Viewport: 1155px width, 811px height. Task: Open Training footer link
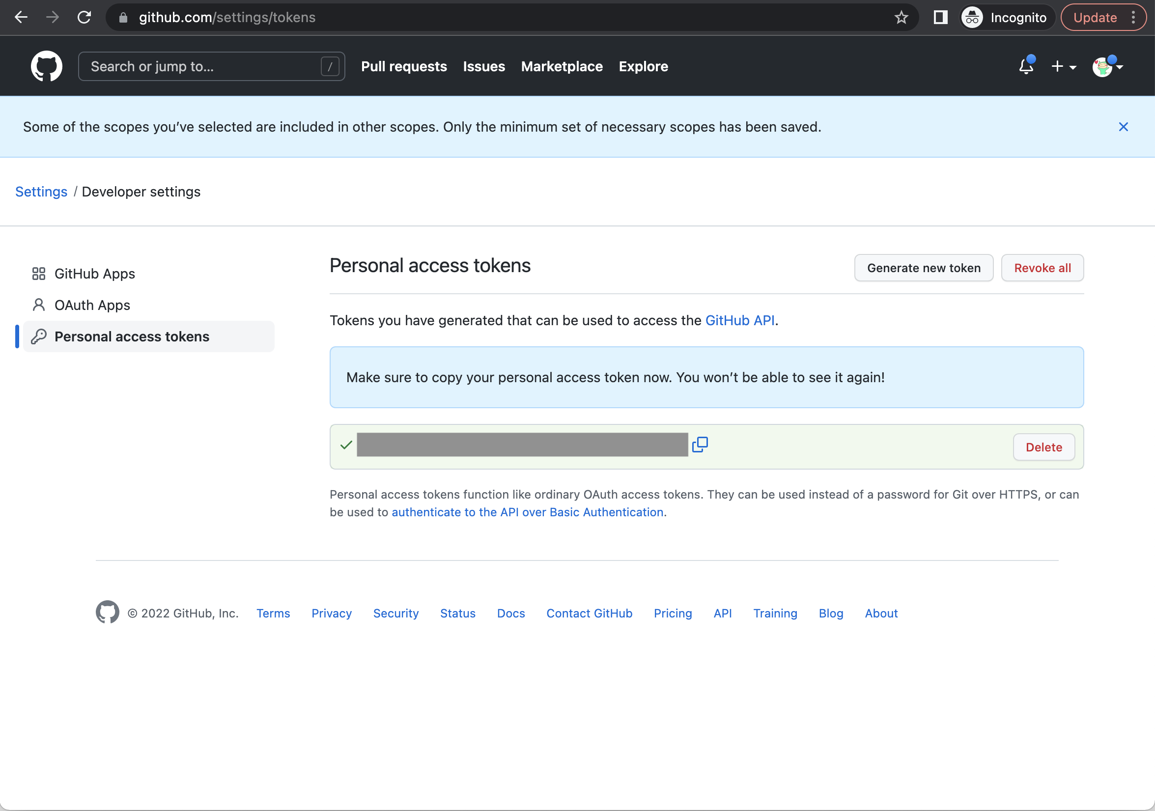tap(775, 613)
